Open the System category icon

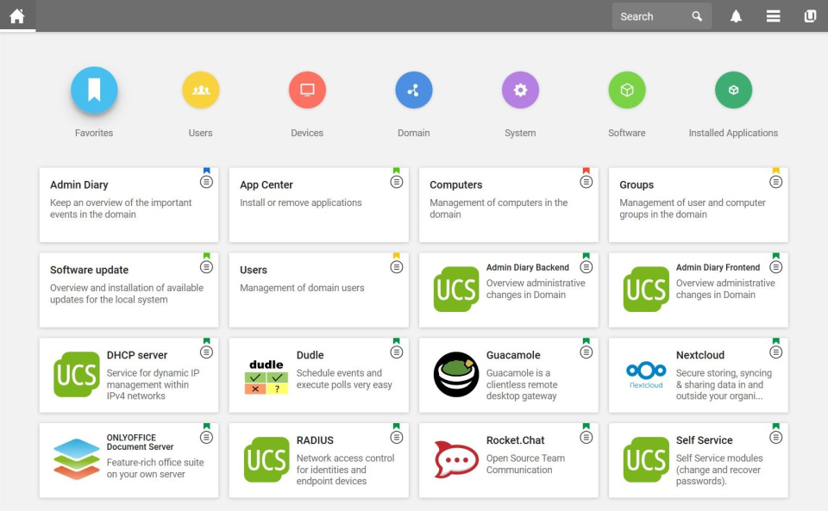point(520,89)
